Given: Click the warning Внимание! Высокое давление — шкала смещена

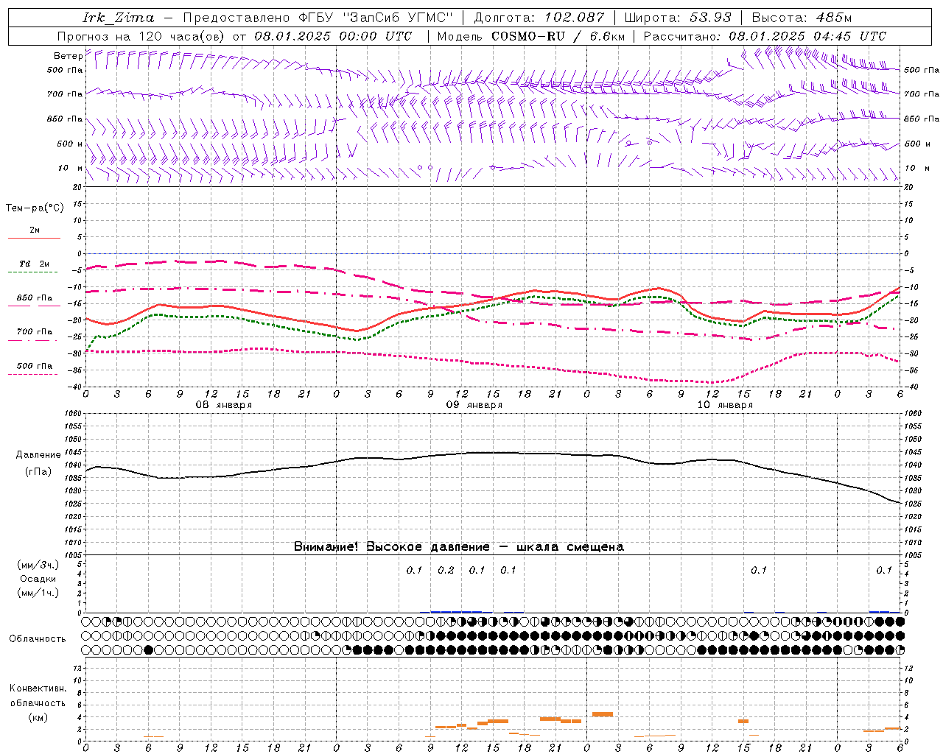Looking at the screenshot, I should [458, 547].
